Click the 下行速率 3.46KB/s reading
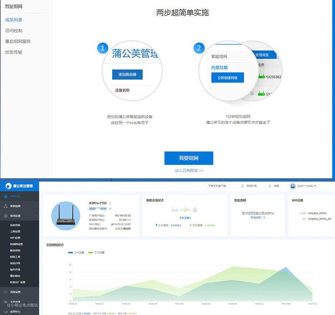Viewport: 335px width, 315px height. point(202,225)
